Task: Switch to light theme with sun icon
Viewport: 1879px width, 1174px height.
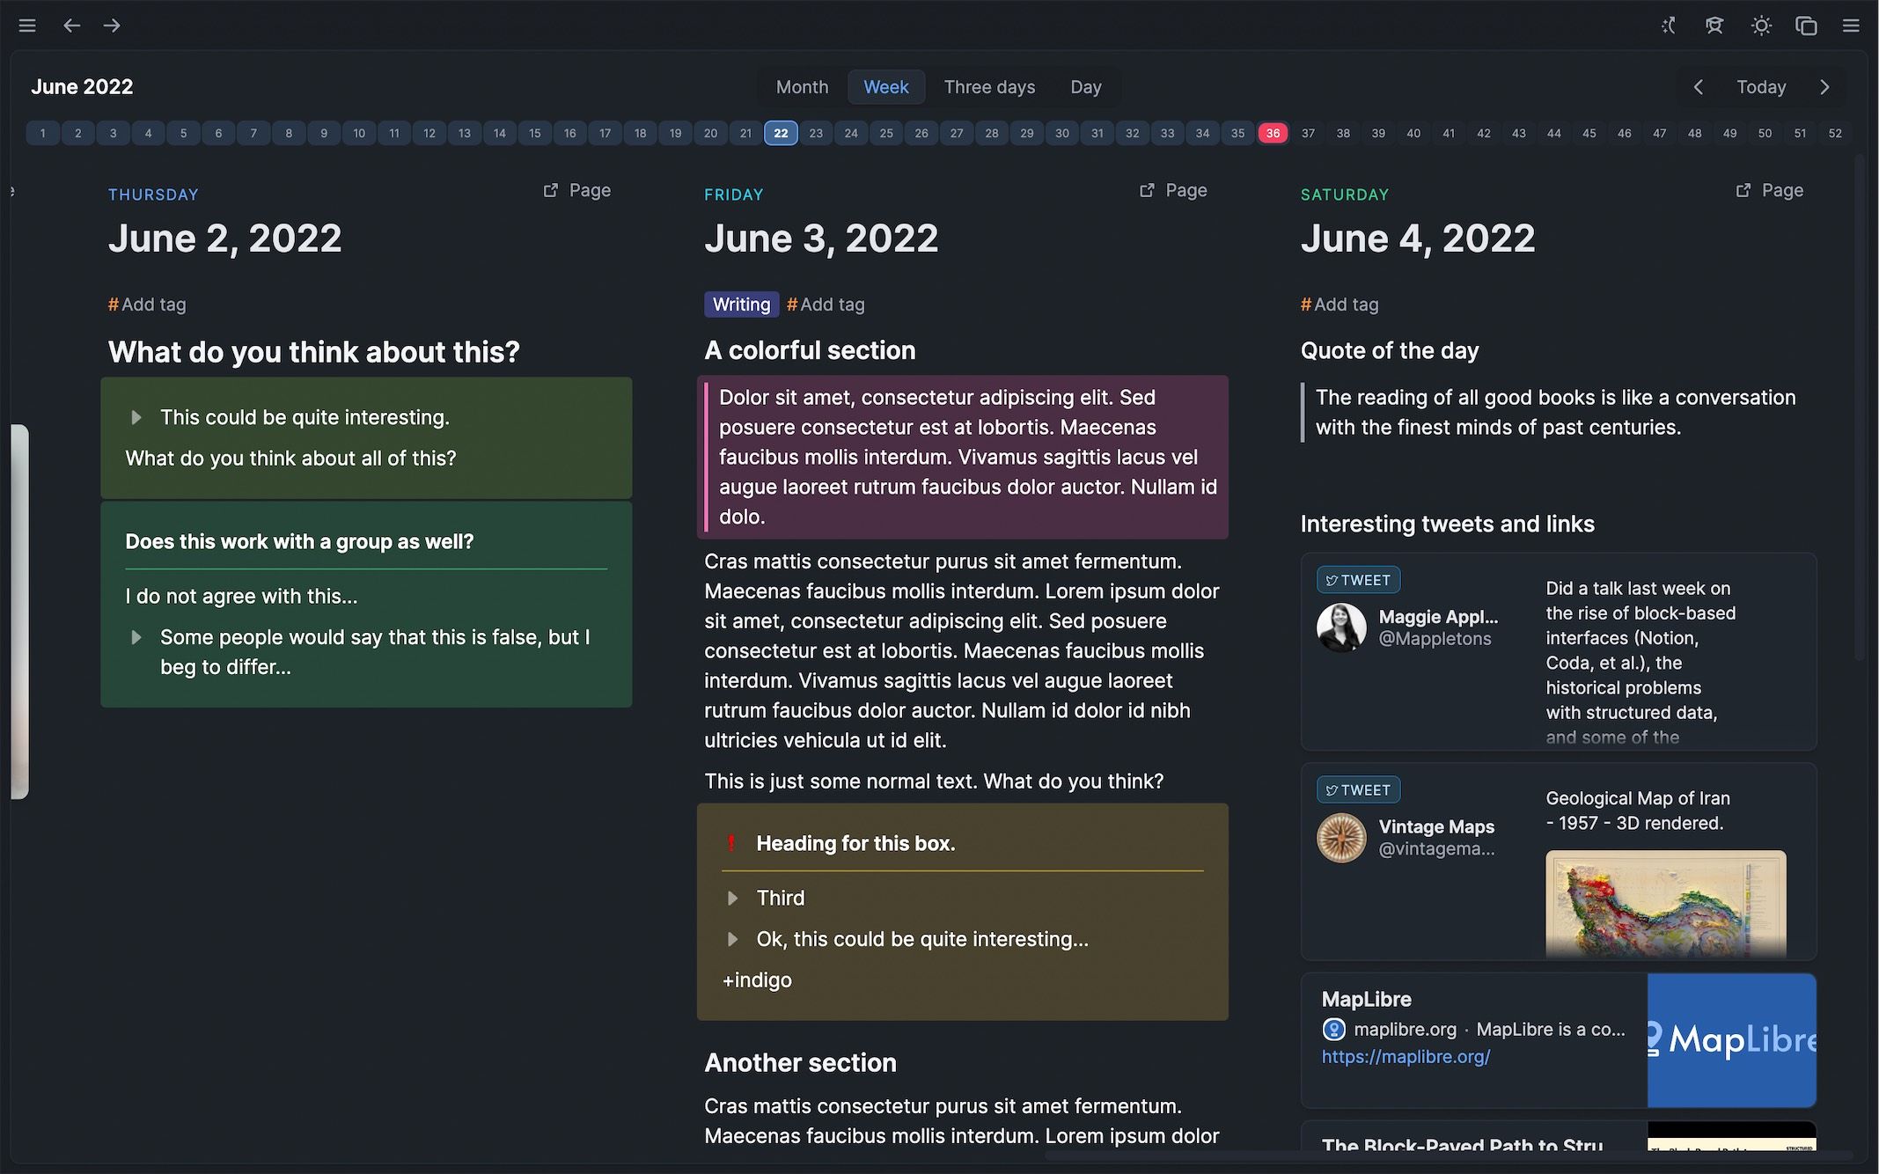Action: pos(1761,26)
